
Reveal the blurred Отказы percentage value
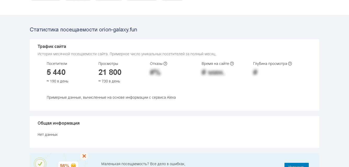click(x=155, y=72)
